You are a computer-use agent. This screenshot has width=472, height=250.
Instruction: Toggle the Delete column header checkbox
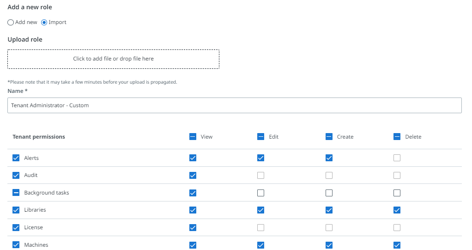click(397, 137)
